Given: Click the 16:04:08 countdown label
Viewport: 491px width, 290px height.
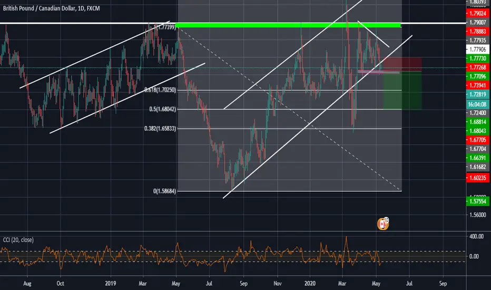Looking at the screenshot, I should 477,104.
